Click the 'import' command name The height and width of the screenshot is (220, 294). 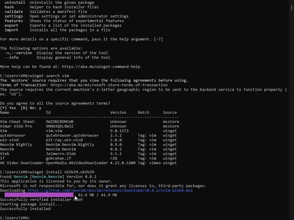[x=11, y=30]
